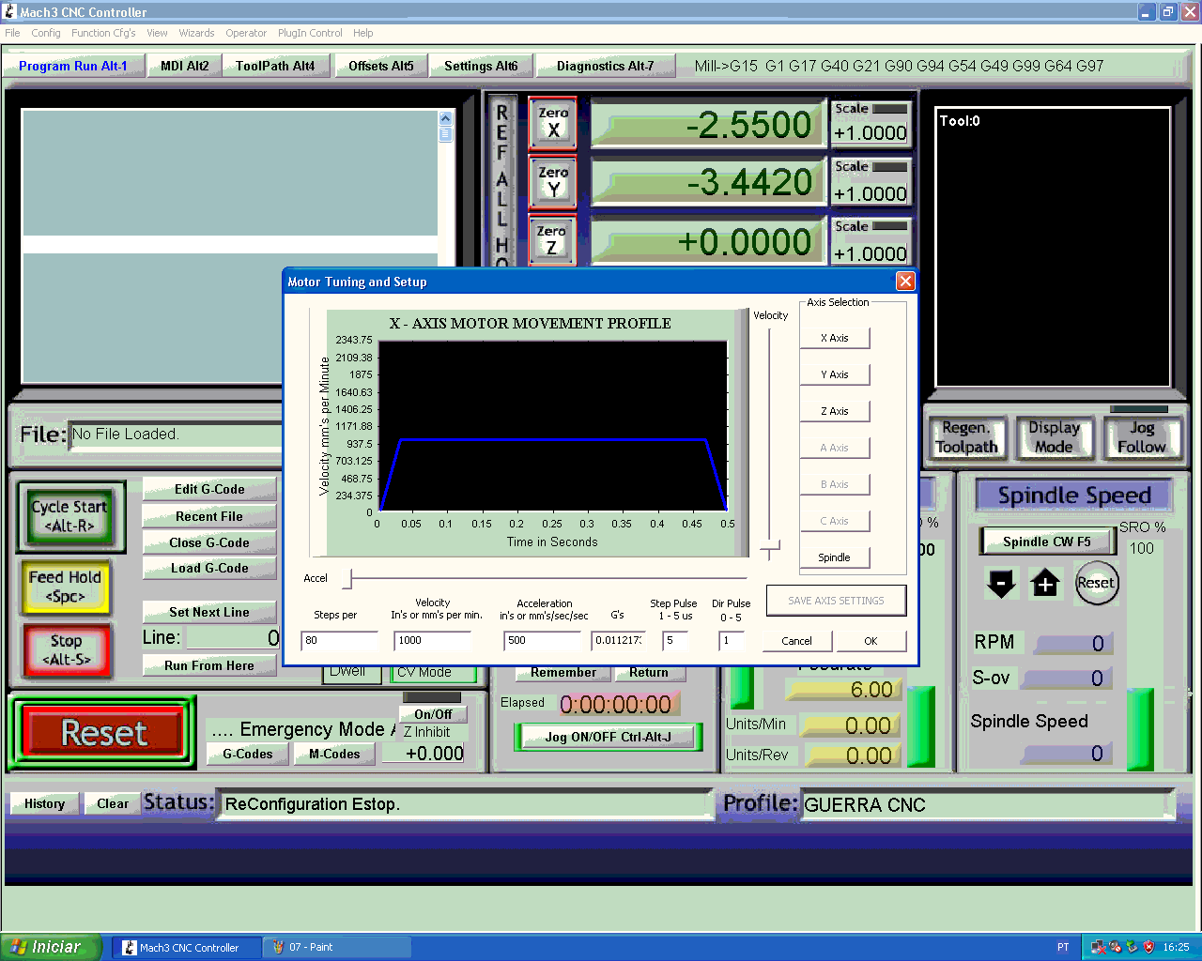Select Z Axis in Axis Selection

click(835, 411)
